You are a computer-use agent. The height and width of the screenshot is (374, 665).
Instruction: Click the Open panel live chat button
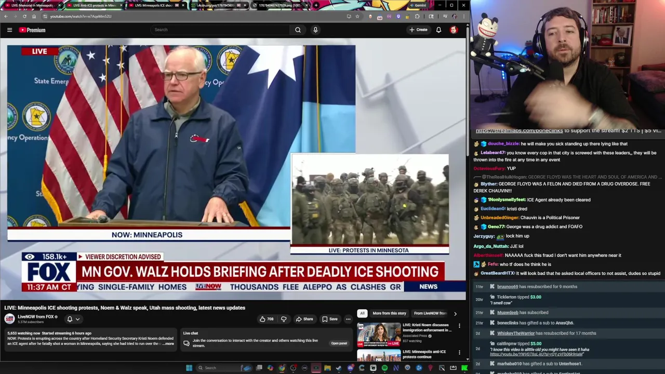coord(339,343)
